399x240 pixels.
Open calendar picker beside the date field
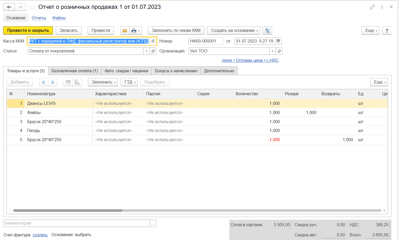278,41
